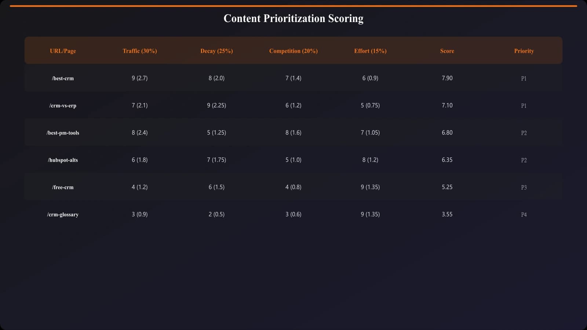
Task: Open the /crm-vs-erp page link
Action: click(x=63, y=106)
